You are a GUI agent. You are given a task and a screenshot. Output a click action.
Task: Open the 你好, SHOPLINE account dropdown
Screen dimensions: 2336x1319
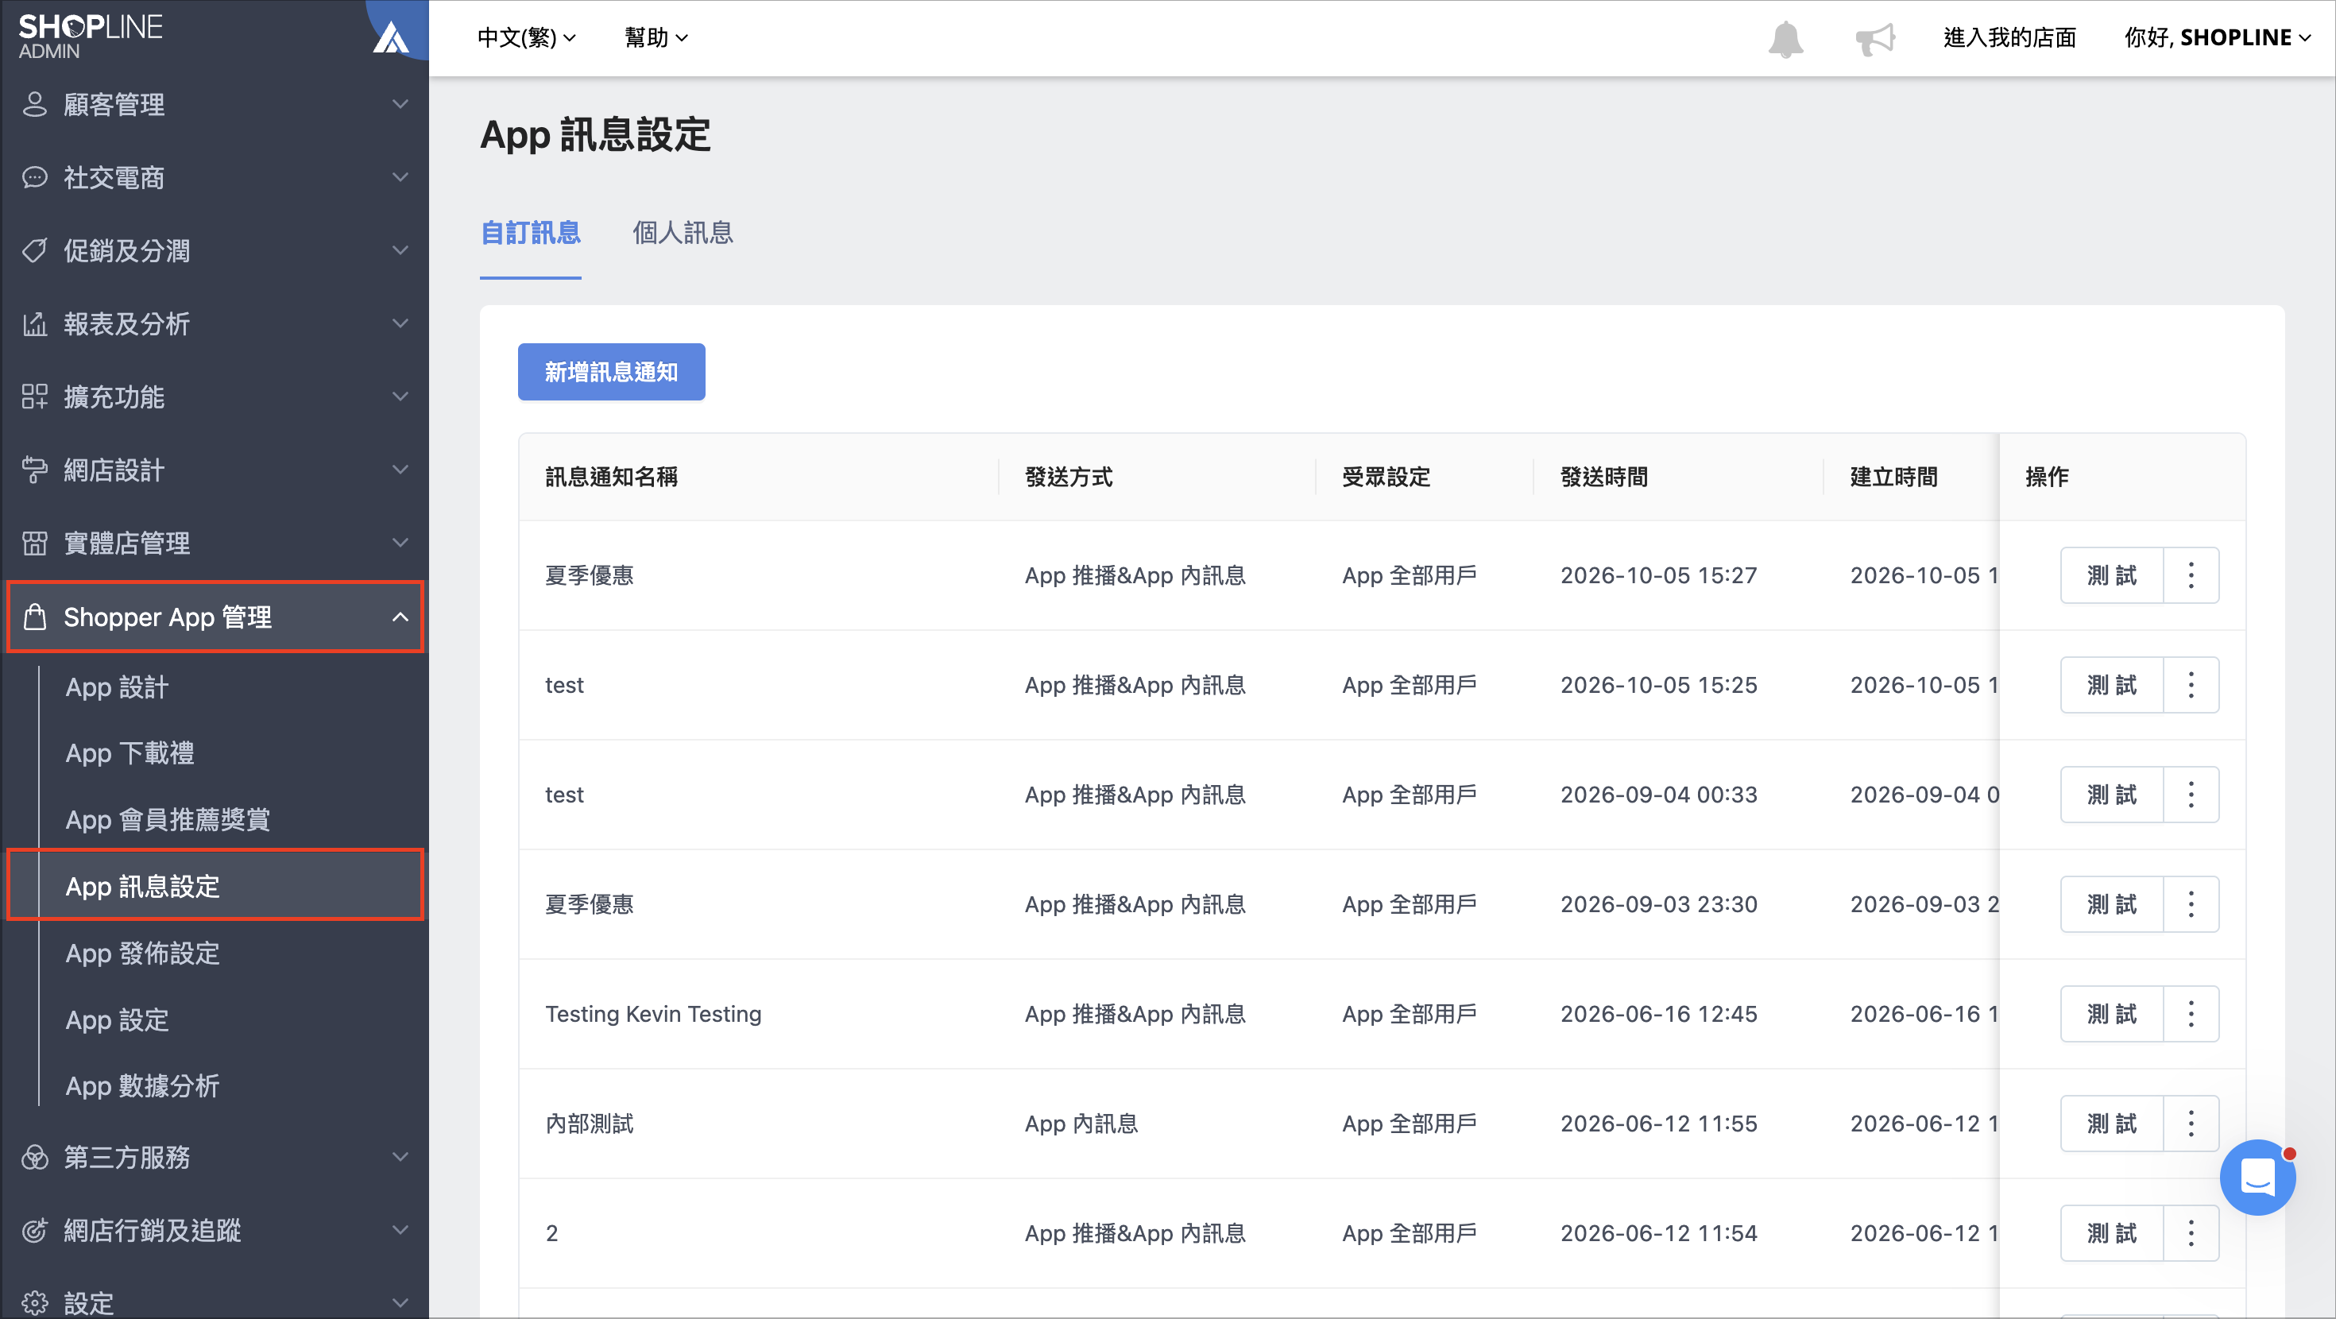coord(2217,38)
